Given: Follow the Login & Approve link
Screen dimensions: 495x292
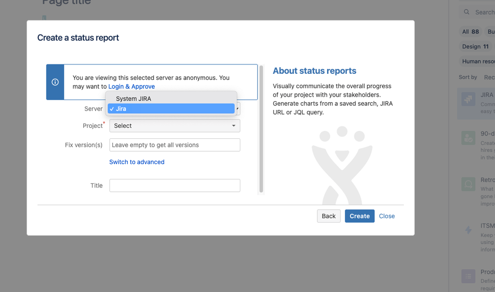Looking at the screenshot, I should [132, 87].
